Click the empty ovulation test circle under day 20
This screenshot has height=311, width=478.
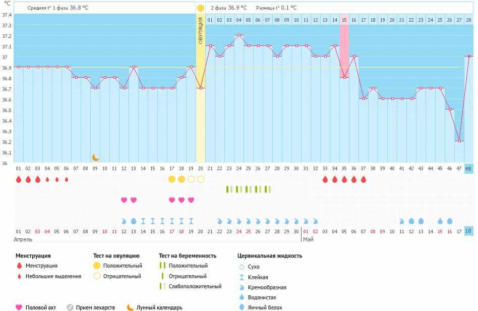[201, 179]
